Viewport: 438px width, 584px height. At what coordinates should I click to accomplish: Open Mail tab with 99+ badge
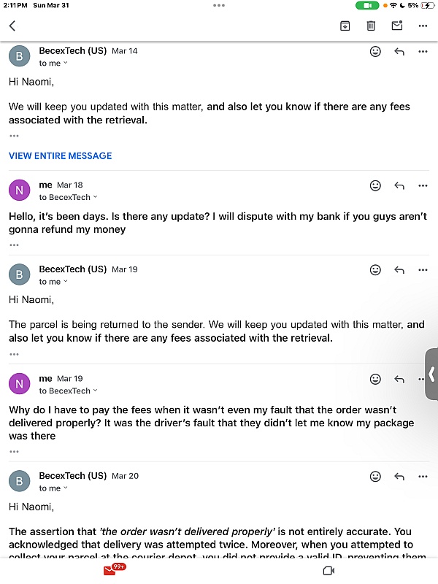(111, 571)
